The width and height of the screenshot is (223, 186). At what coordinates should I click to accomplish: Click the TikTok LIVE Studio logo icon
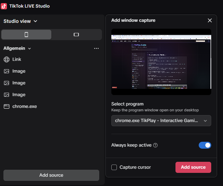(x=4, y=6)
